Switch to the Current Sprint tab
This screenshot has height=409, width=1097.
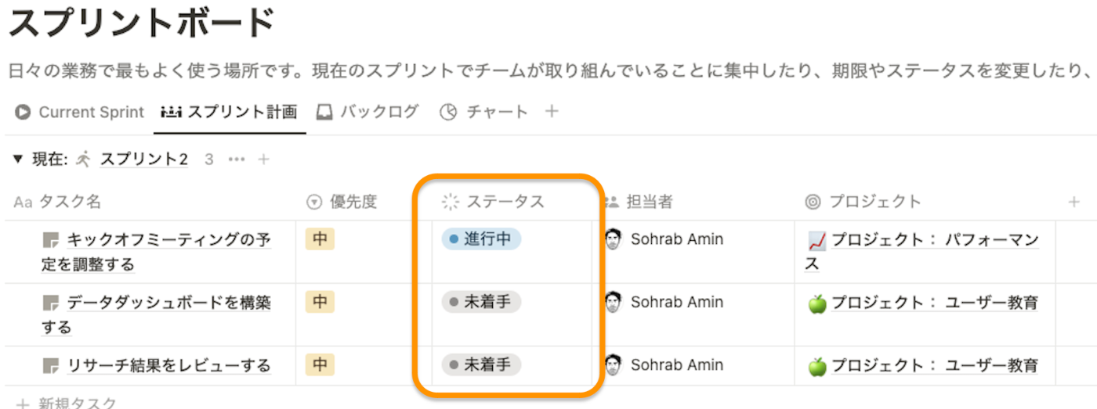coord(80,112)
